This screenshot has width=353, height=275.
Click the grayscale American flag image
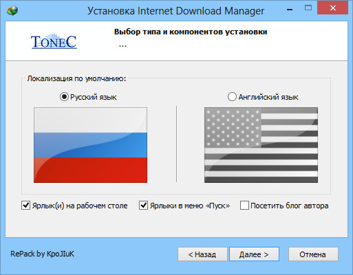coord(261,145)
